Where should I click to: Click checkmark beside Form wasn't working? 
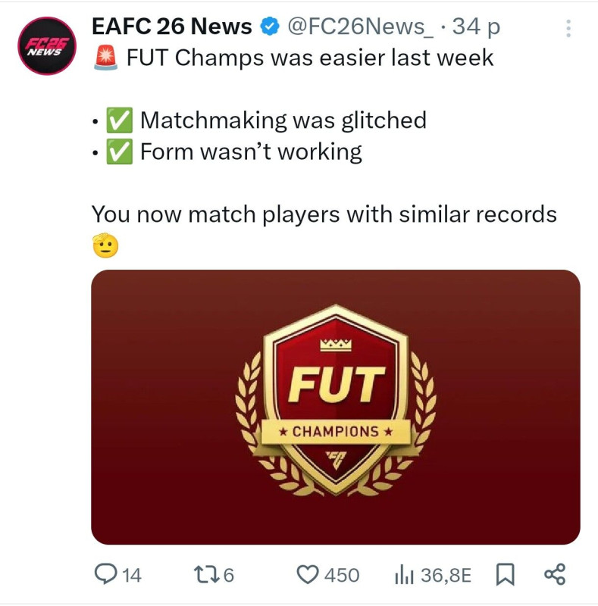coord(118,152)
